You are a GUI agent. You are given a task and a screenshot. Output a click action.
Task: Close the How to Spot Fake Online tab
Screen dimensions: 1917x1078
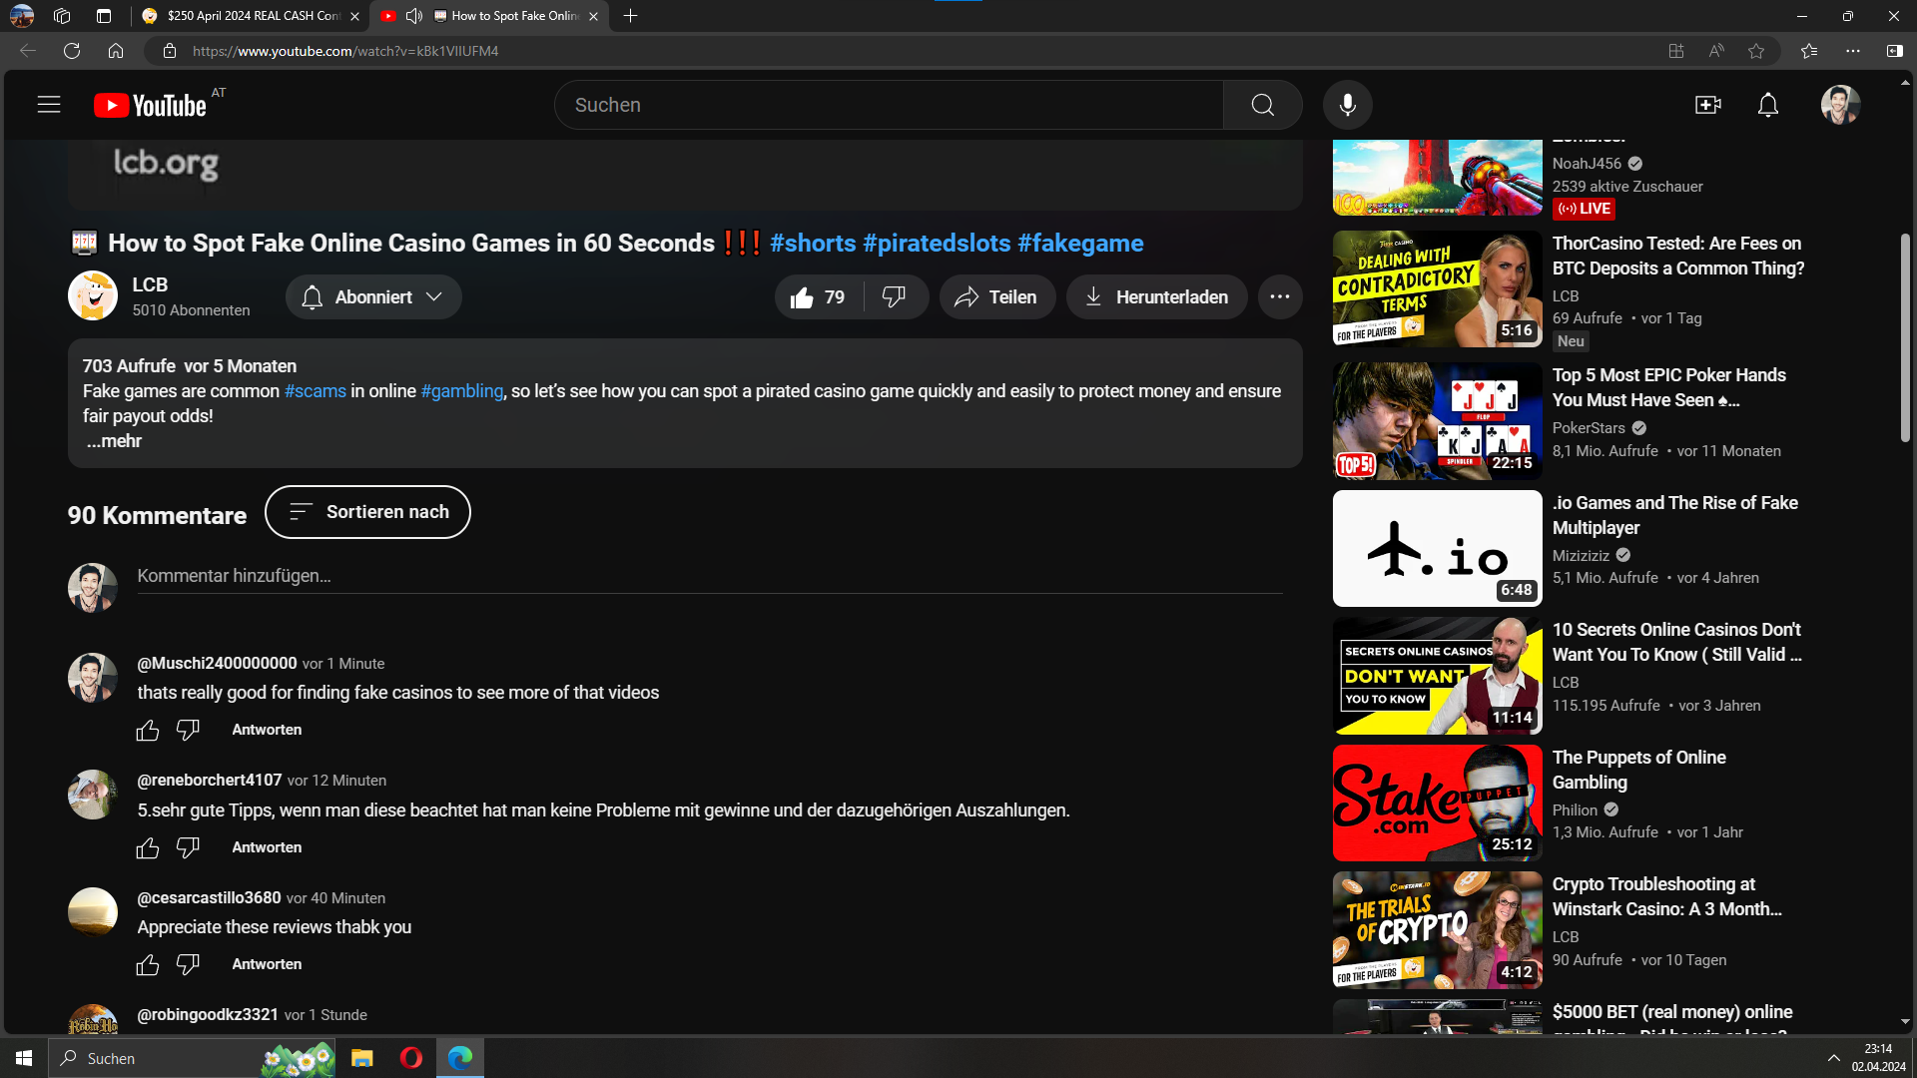[593, 16]
